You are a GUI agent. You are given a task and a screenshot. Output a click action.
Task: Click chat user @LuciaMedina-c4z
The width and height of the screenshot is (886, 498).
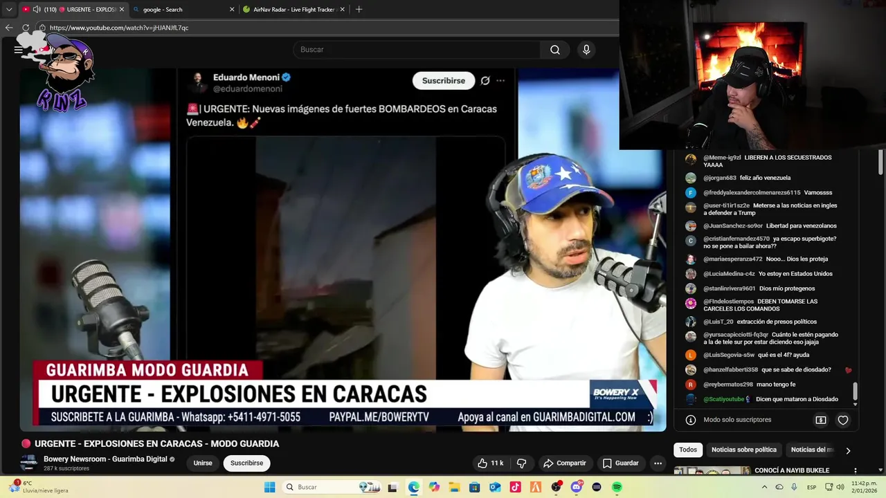730,274
